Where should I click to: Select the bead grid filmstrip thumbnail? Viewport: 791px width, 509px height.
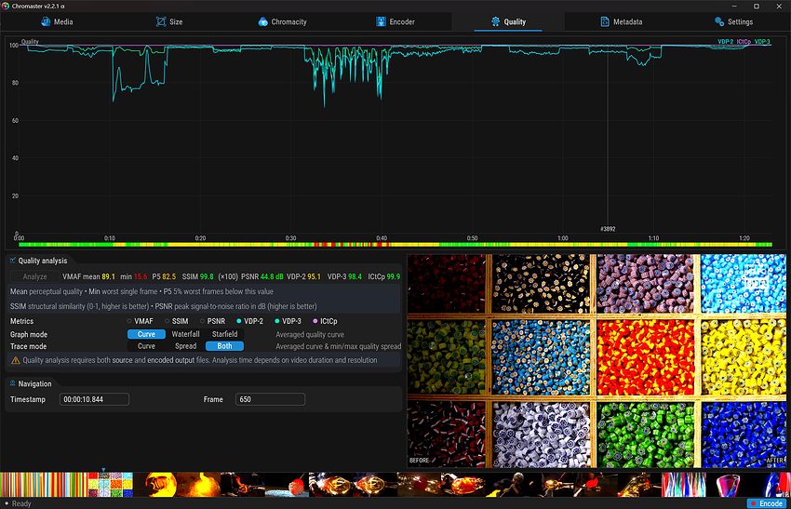coord(111,485)
